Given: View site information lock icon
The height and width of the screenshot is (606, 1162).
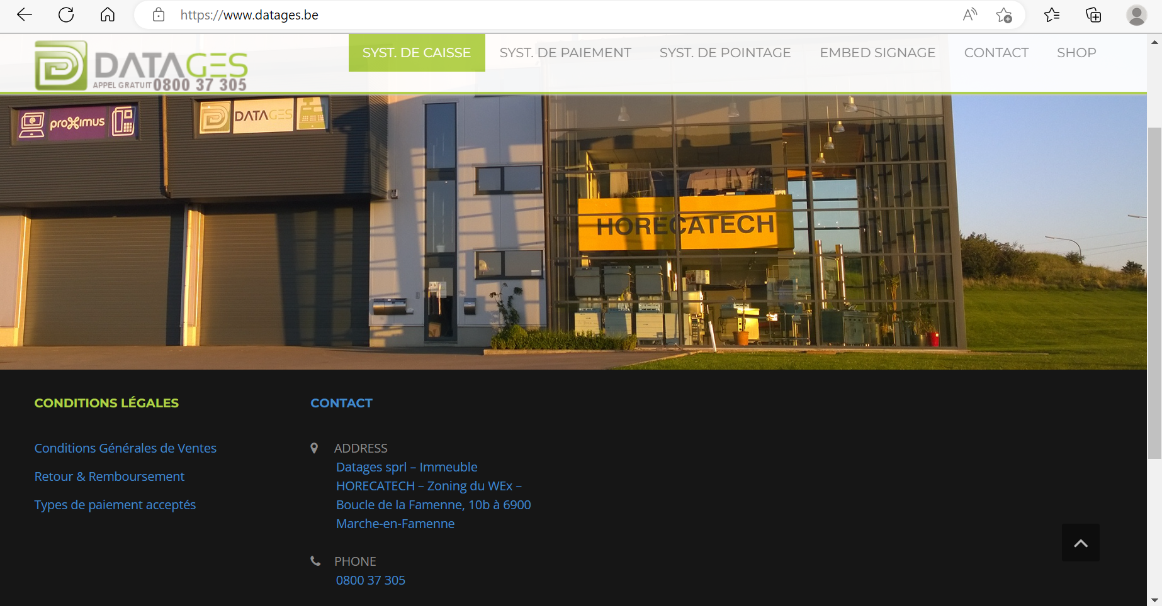Looking at the screenshot, I should [159, 14].
